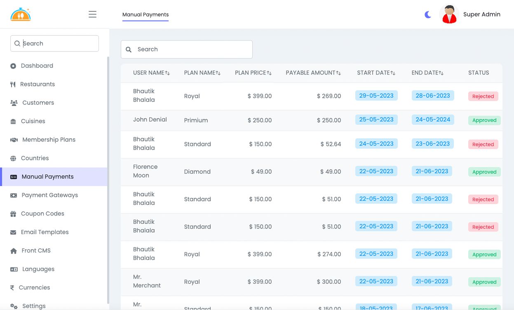Click the Dashboard sidebar icon
Image resolution: width=514 pixels, height=310 pixels.
click(x=13, y=66)
